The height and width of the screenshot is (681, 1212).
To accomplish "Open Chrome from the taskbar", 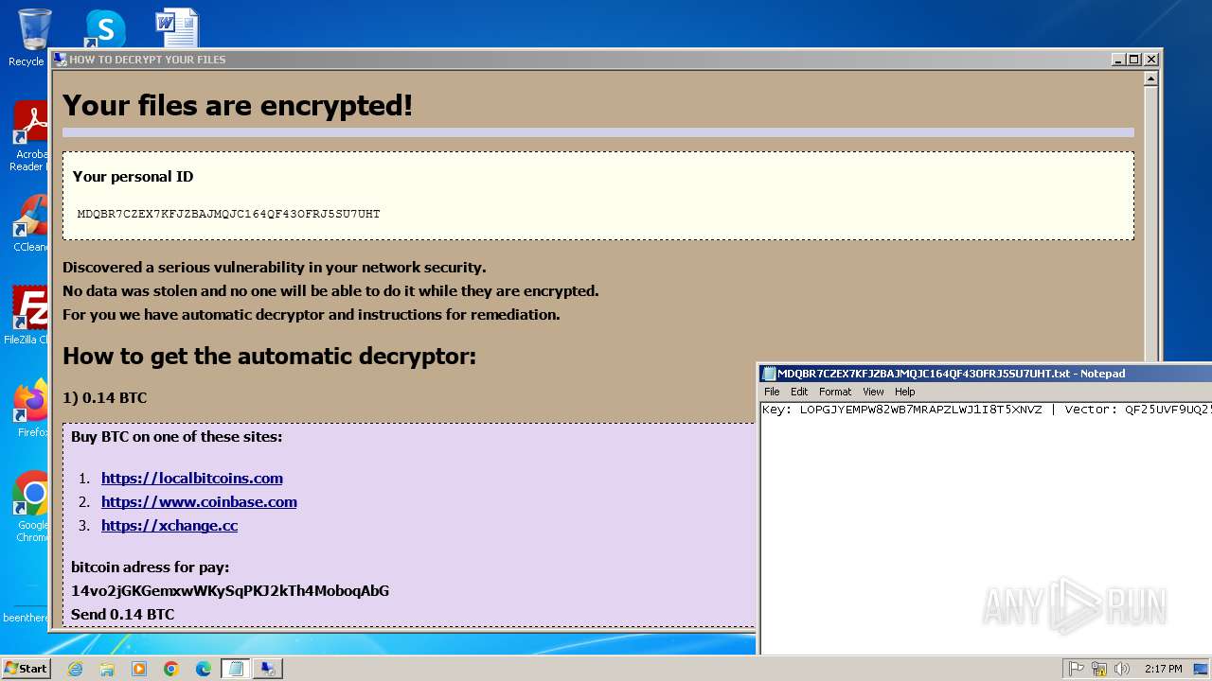I will (171, 669).
